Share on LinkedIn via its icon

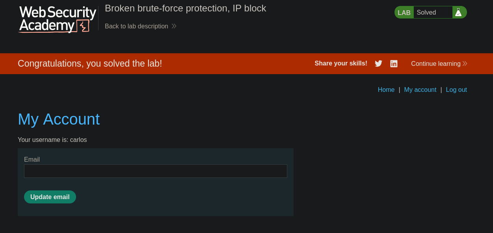[394, 63]
